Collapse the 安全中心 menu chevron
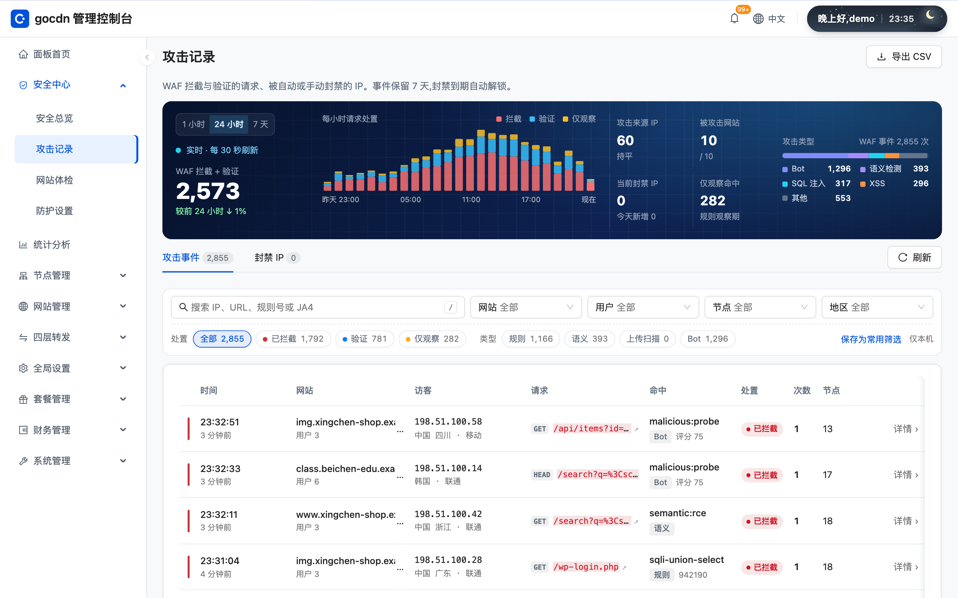The image size is (958, 598). pos(123,85)
